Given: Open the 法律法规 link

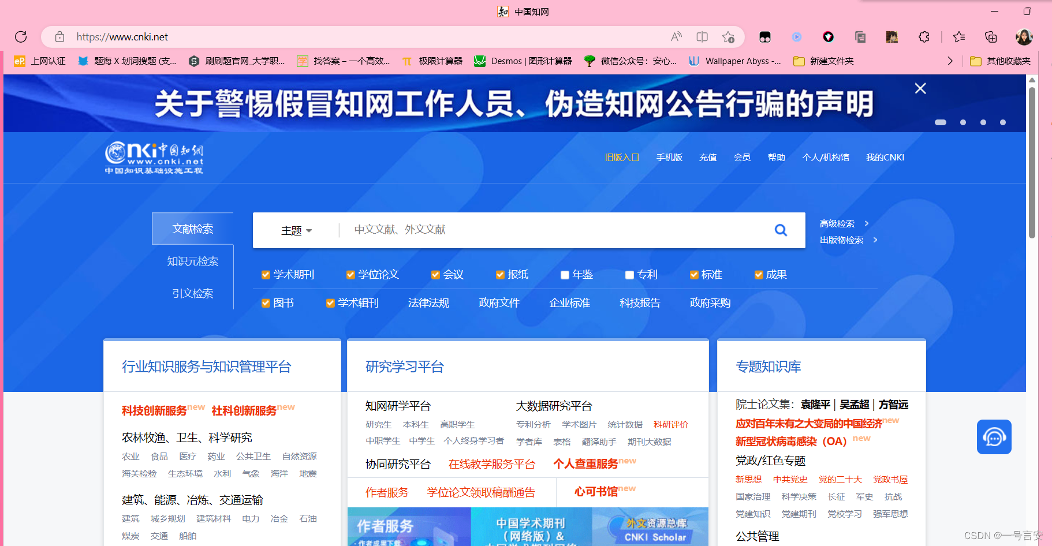Looking at the screenshot, I should point(428,303).
